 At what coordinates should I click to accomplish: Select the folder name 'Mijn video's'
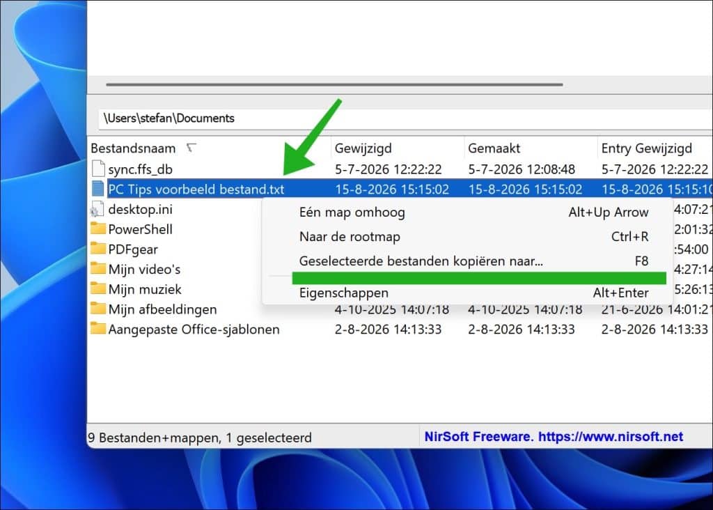click(144, 270)
